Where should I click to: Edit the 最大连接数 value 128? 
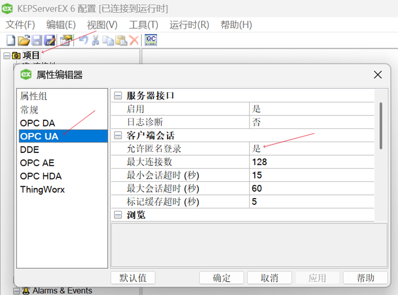[312, 162]
